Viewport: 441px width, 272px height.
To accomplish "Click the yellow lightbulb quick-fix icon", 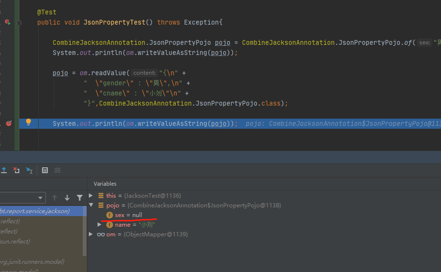I will [28, 122].
